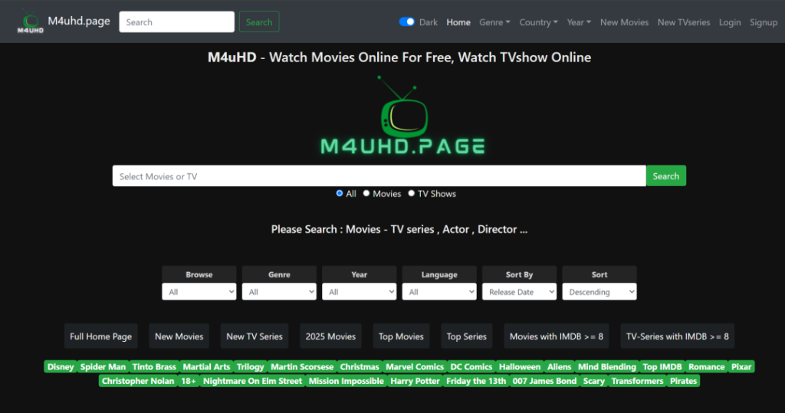Click the Signup link

pyautogui.click(x=764, y=22)
